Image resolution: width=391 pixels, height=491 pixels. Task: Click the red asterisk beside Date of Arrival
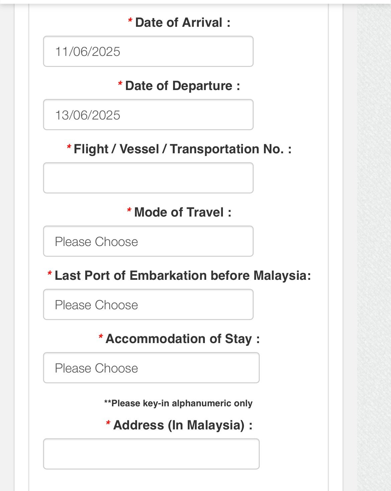point(130,21)
